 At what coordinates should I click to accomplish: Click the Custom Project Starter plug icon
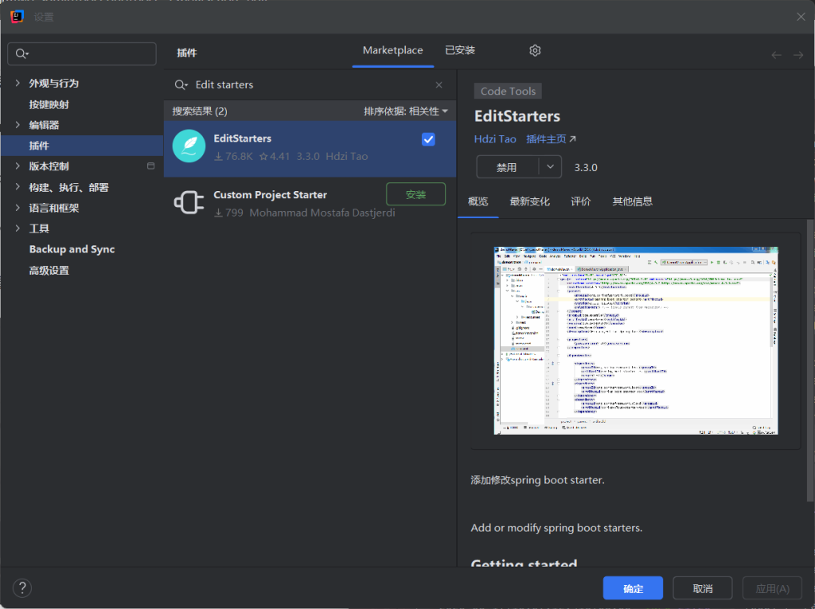click(189, 202)
